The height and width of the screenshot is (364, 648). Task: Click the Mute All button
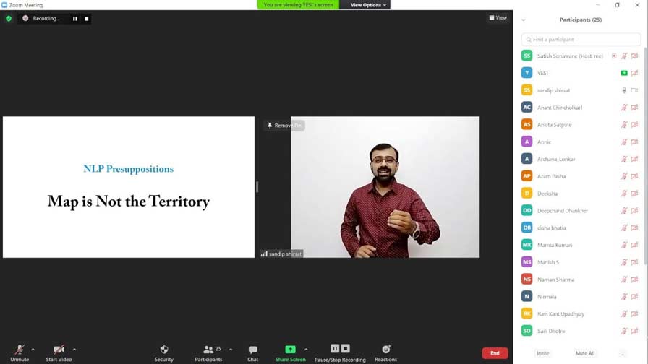[584, 353]
